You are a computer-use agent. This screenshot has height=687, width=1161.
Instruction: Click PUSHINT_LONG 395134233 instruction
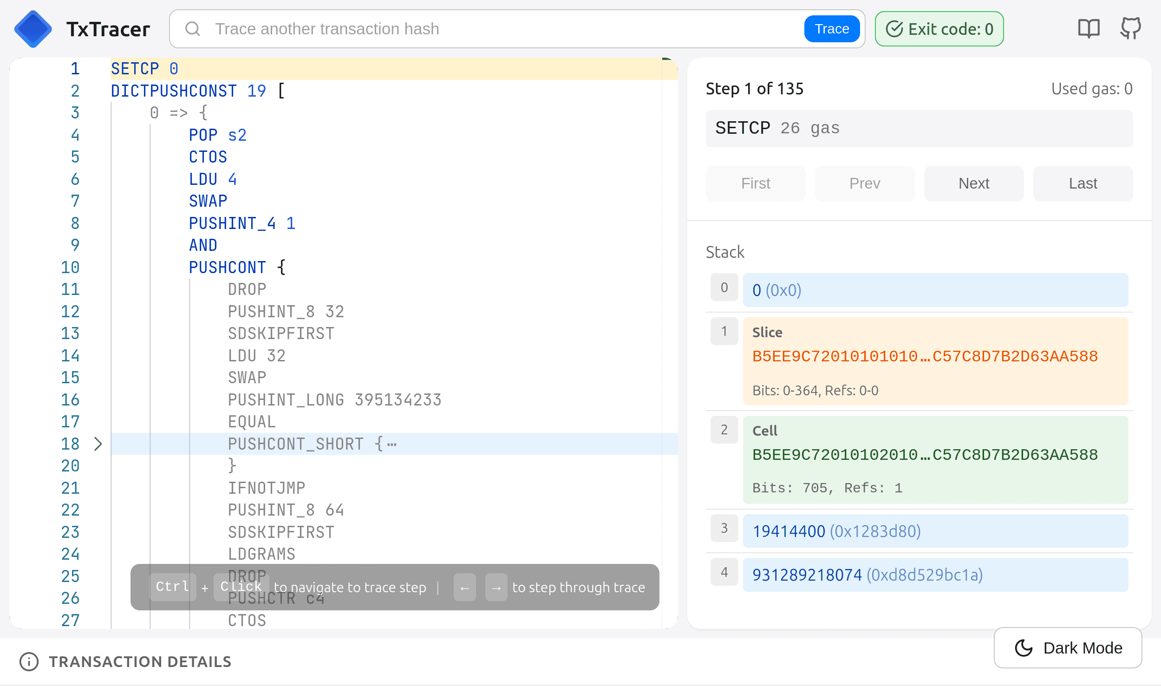coord(335,400)
